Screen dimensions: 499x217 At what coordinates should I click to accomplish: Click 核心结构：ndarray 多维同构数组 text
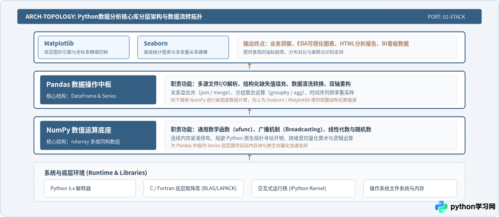click(x=83, y=141)
